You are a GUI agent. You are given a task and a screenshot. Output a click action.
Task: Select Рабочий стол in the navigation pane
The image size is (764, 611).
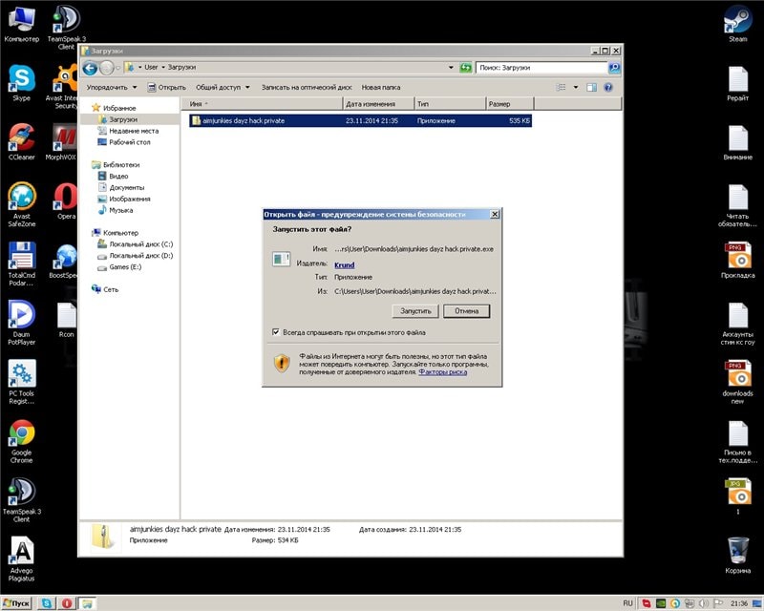129,142
